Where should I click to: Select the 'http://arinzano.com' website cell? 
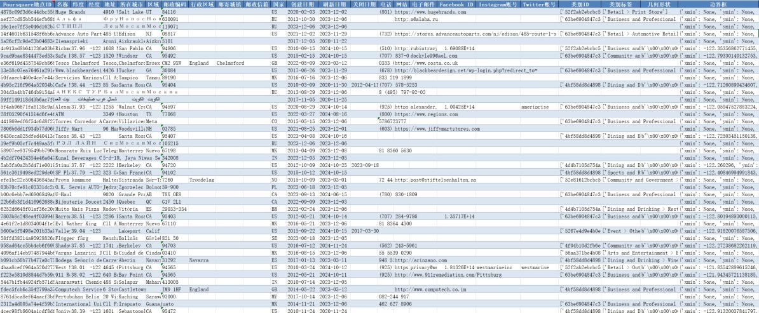click(421, 260)
